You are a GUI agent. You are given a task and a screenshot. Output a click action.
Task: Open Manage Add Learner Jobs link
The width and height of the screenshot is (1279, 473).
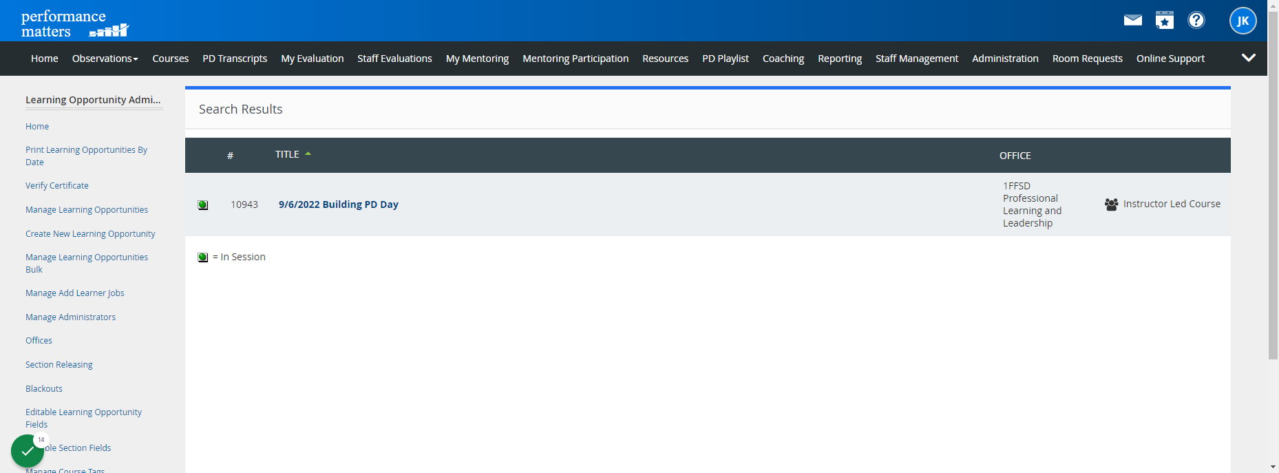click(x=75, y=293)
